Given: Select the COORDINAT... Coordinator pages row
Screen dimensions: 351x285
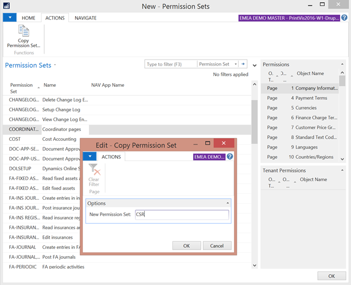Looking at the screenshot, I should [127, 129].
